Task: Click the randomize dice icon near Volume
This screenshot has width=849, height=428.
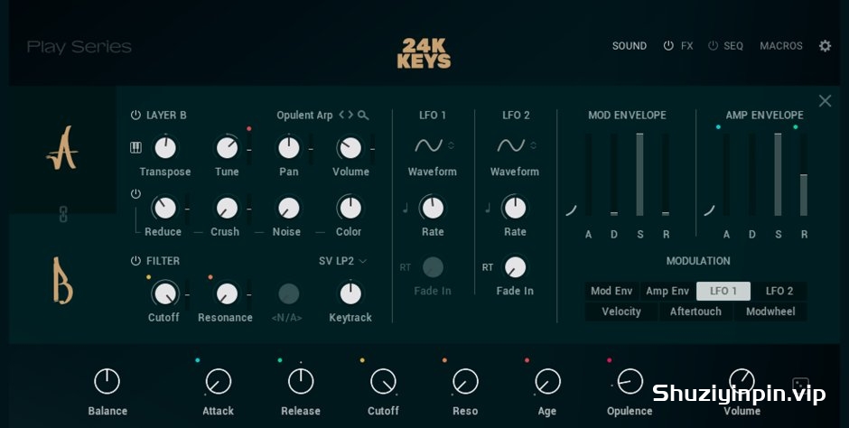Action: (800, 386)
